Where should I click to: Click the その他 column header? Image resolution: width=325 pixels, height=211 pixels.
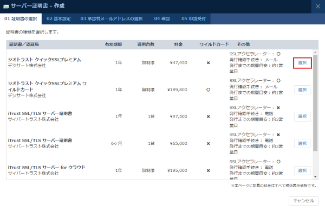[243, 44]
